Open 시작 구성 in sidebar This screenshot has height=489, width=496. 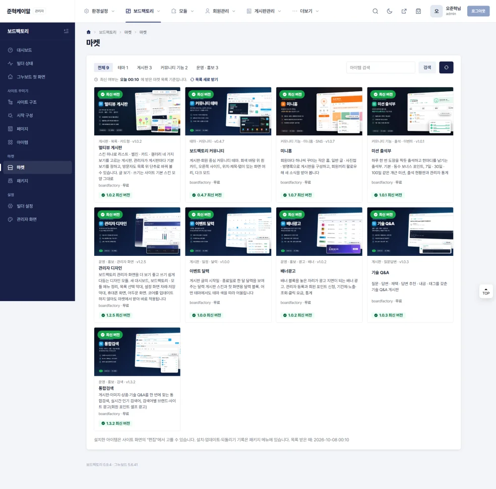click(x=37, y=116)
